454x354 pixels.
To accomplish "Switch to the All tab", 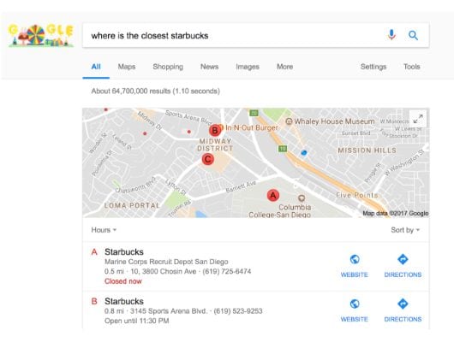I will (96, 67).
